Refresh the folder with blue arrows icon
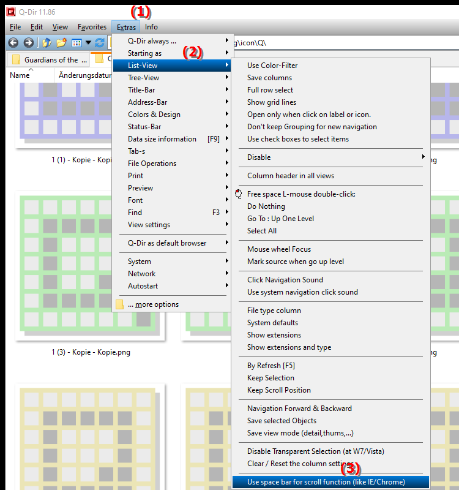Viewport: 459px width, 490px height. point(100,43)
